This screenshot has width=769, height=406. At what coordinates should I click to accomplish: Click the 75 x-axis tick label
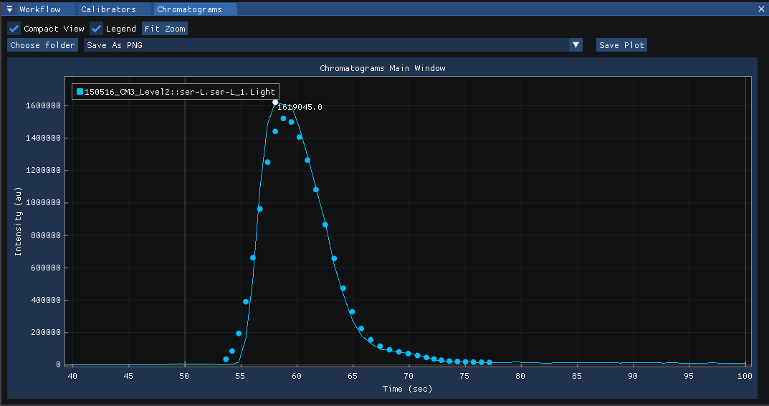coord(464,376)
